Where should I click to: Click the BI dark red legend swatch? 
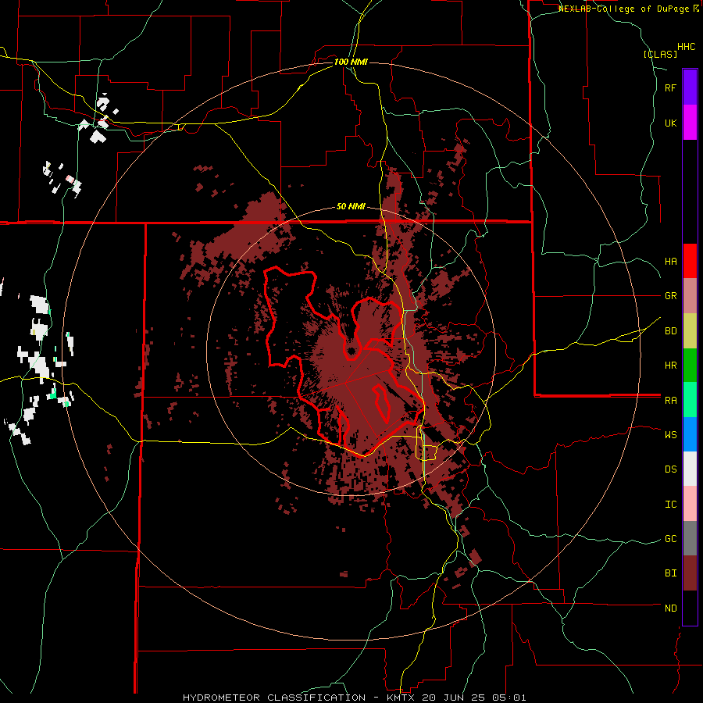pyautogui.click(x=690, y=573)
